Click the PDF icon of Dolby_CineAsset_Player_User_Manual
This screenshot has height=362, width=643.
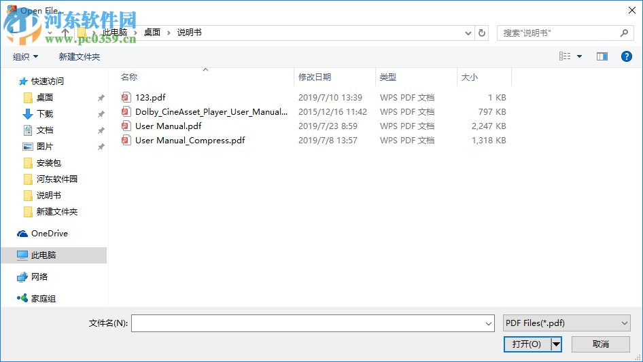pyautogui.click(x=126, y=111)
